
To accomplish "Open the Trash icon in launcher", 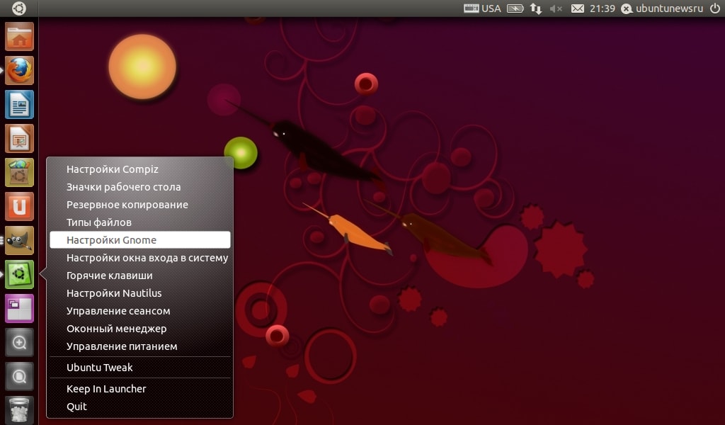I will tap(19, 409).
